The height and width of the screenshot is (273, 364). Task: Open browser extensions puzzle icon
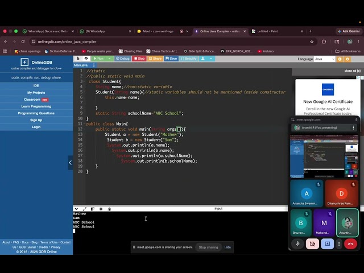coord(324,42)
